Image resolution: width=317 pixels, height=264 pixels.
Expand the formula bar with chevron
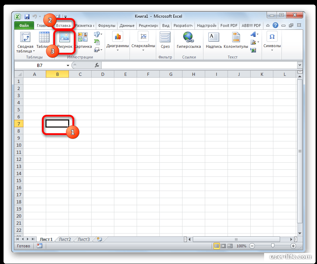pos(300,65)
